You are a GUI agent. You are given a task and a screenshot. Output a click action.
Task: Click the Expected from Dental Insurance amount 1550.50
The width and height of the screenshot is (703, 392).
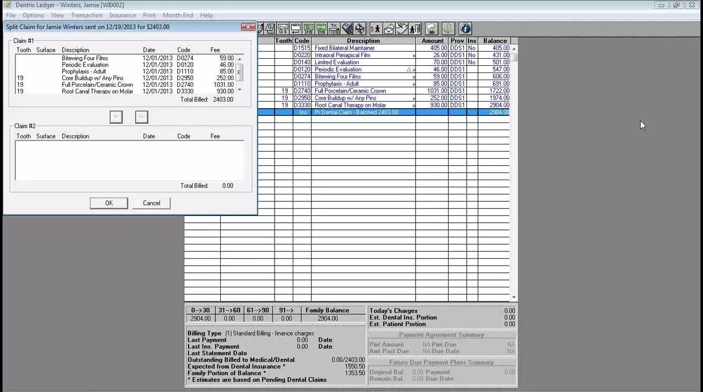pyautogui.click(x=354, y=367)
